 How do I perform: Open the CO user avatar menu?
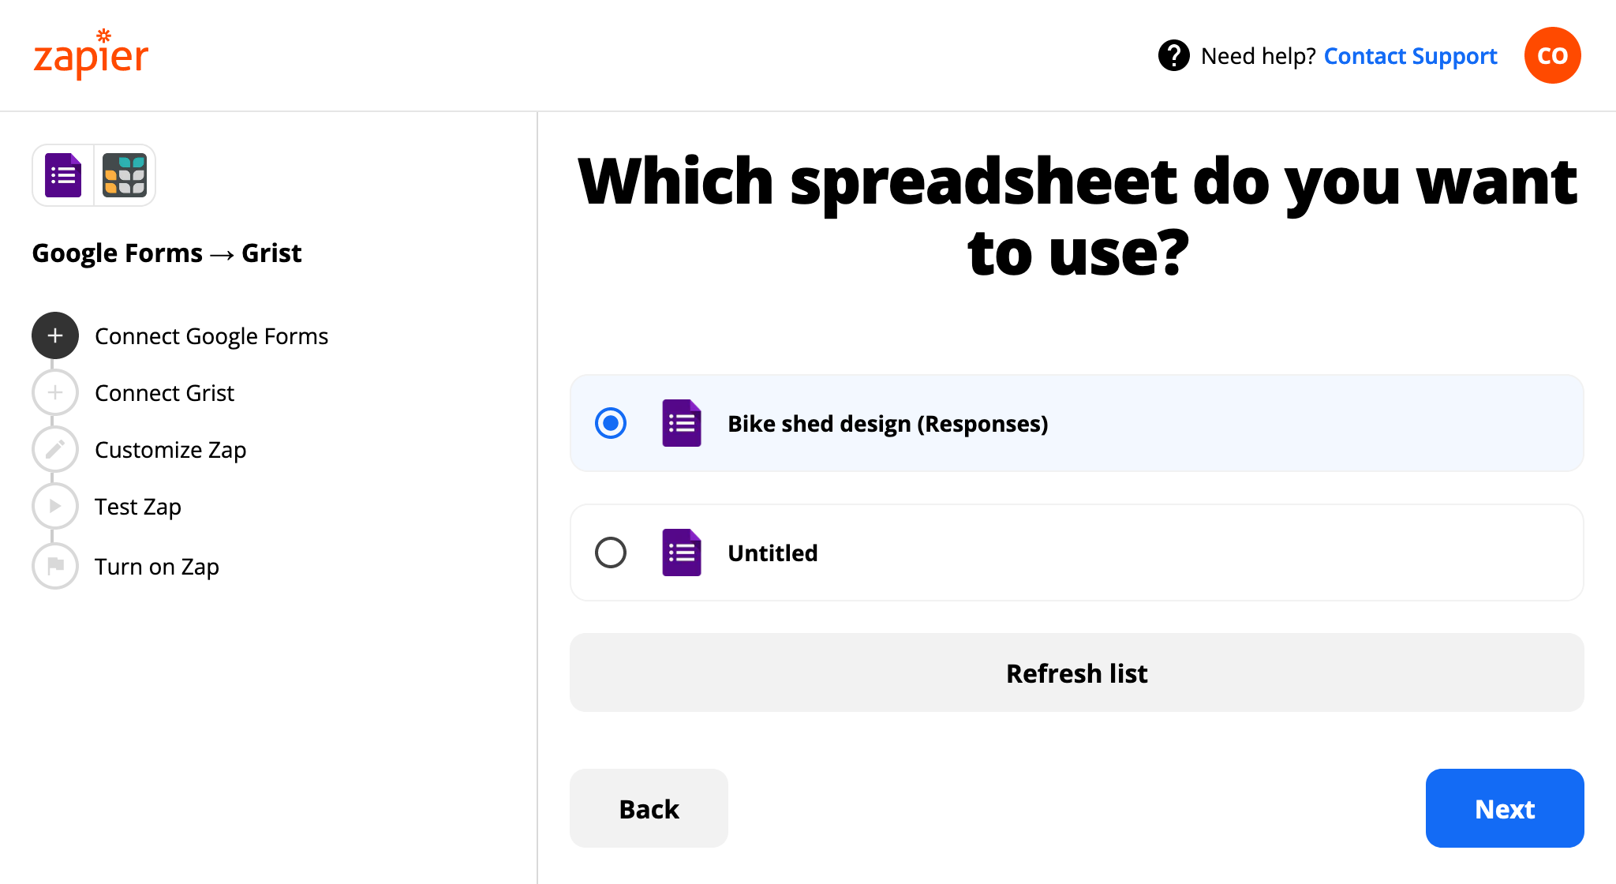[1552, 55]
